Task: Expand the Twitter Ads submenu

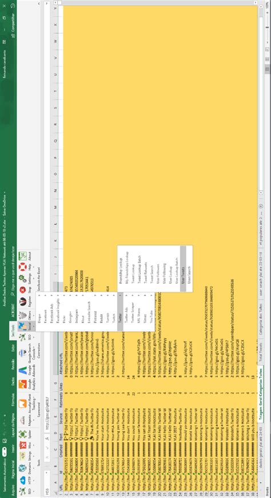Action: click(127, 311)
